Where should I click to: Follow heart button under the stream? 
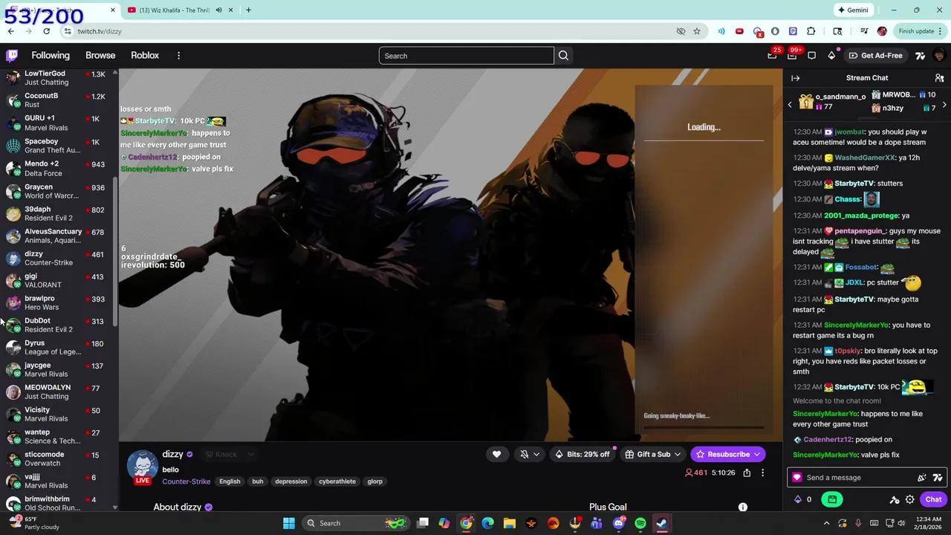click(x=496, y=454)
